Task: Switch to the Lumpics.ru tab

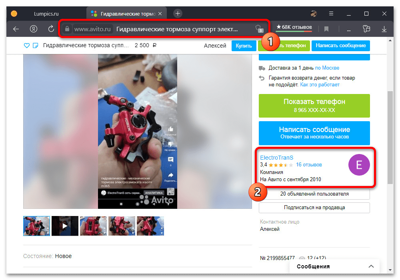Action: [44, 14]
